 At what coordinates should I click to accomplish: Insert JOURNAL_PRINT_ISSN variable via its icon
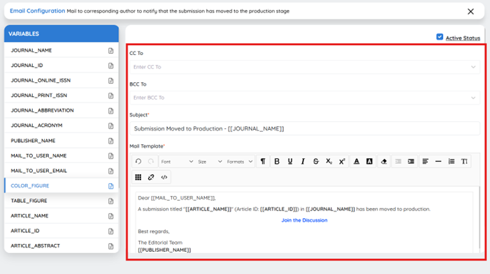pos(110,96)
